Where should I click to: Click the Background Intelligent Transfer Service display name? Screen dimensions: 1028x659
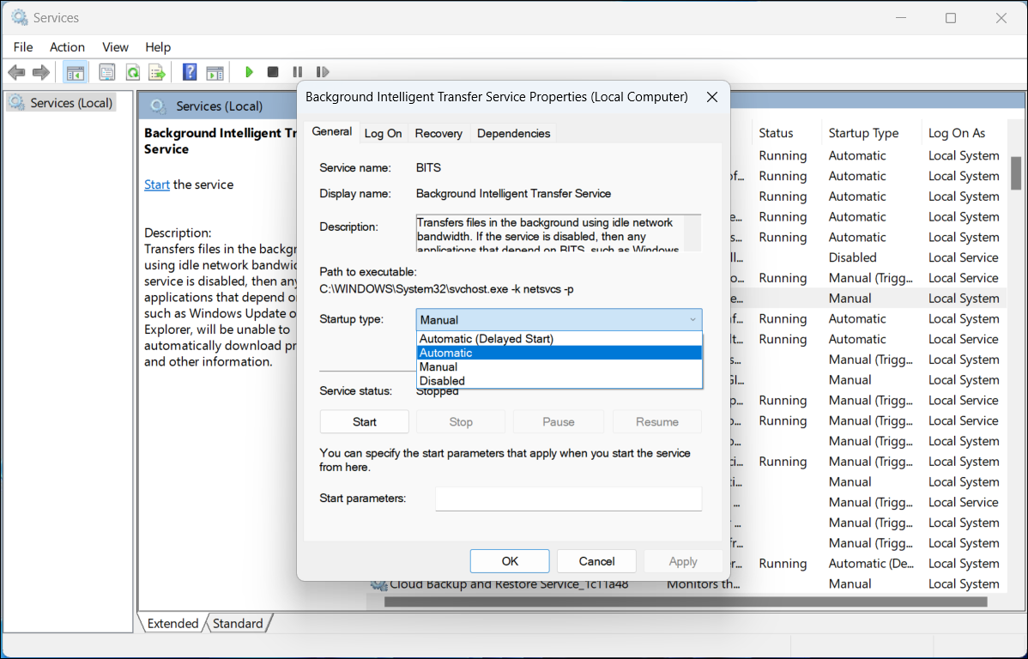pyautogui.click(x=513, y=194)
